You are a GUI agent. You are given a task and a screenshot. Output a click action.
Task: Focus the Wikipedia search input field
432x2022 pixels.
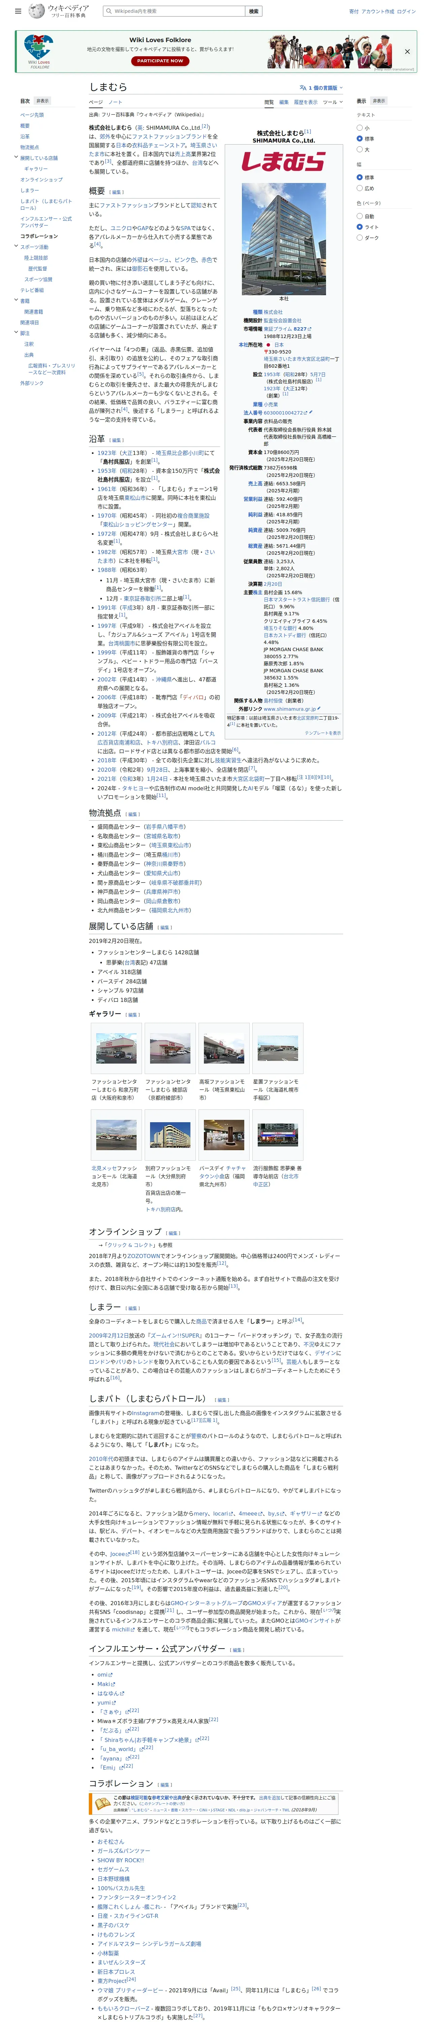pos(174,11)
